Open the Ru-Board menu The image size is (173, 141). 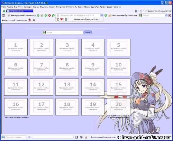79,7
